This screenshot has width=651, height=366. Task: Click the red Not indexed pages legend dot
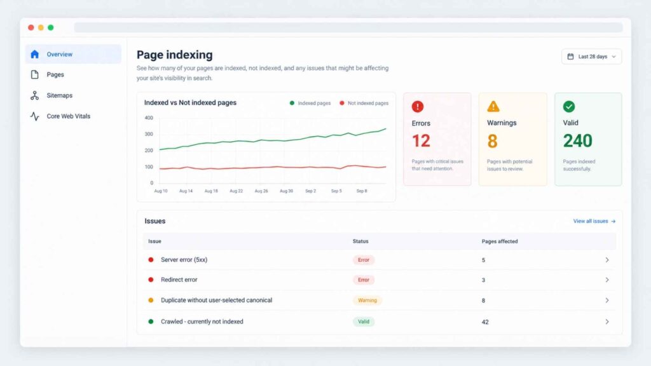tap(341, 103)
